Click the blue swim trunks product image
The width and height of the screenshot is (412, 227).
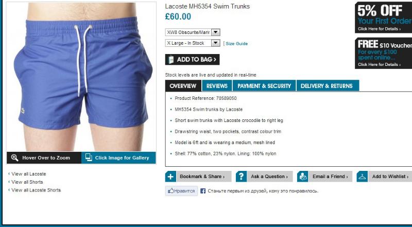[x=81, y=77]
